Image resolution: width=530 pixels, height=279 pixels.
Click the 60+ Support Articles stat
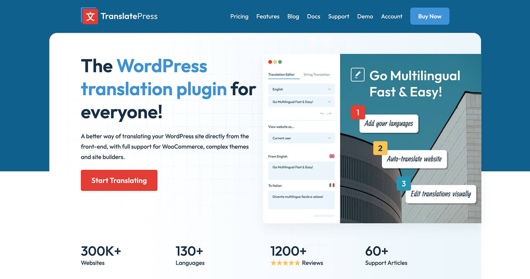pos(386,256)
